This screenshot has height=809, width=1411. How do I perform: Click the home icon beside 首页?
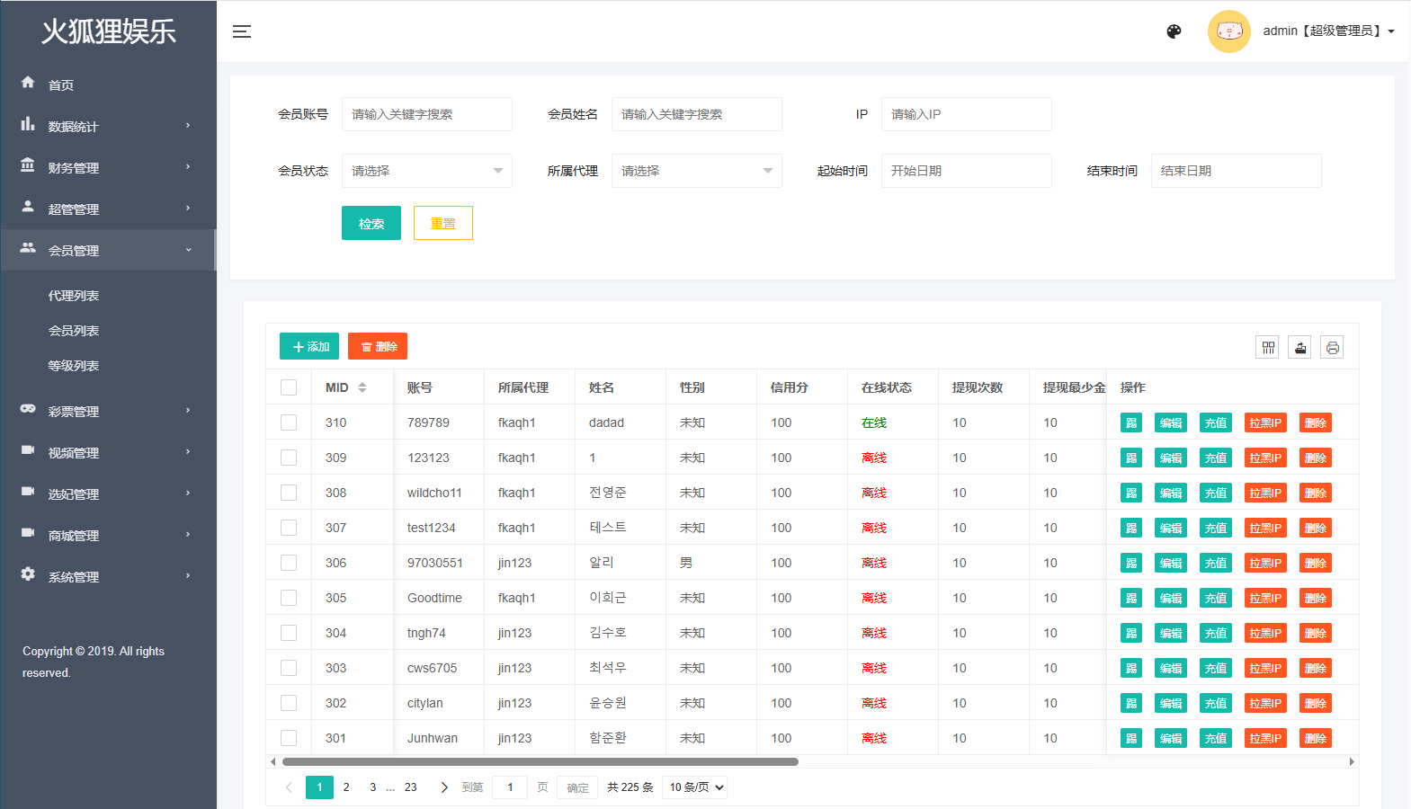[28, 82]
